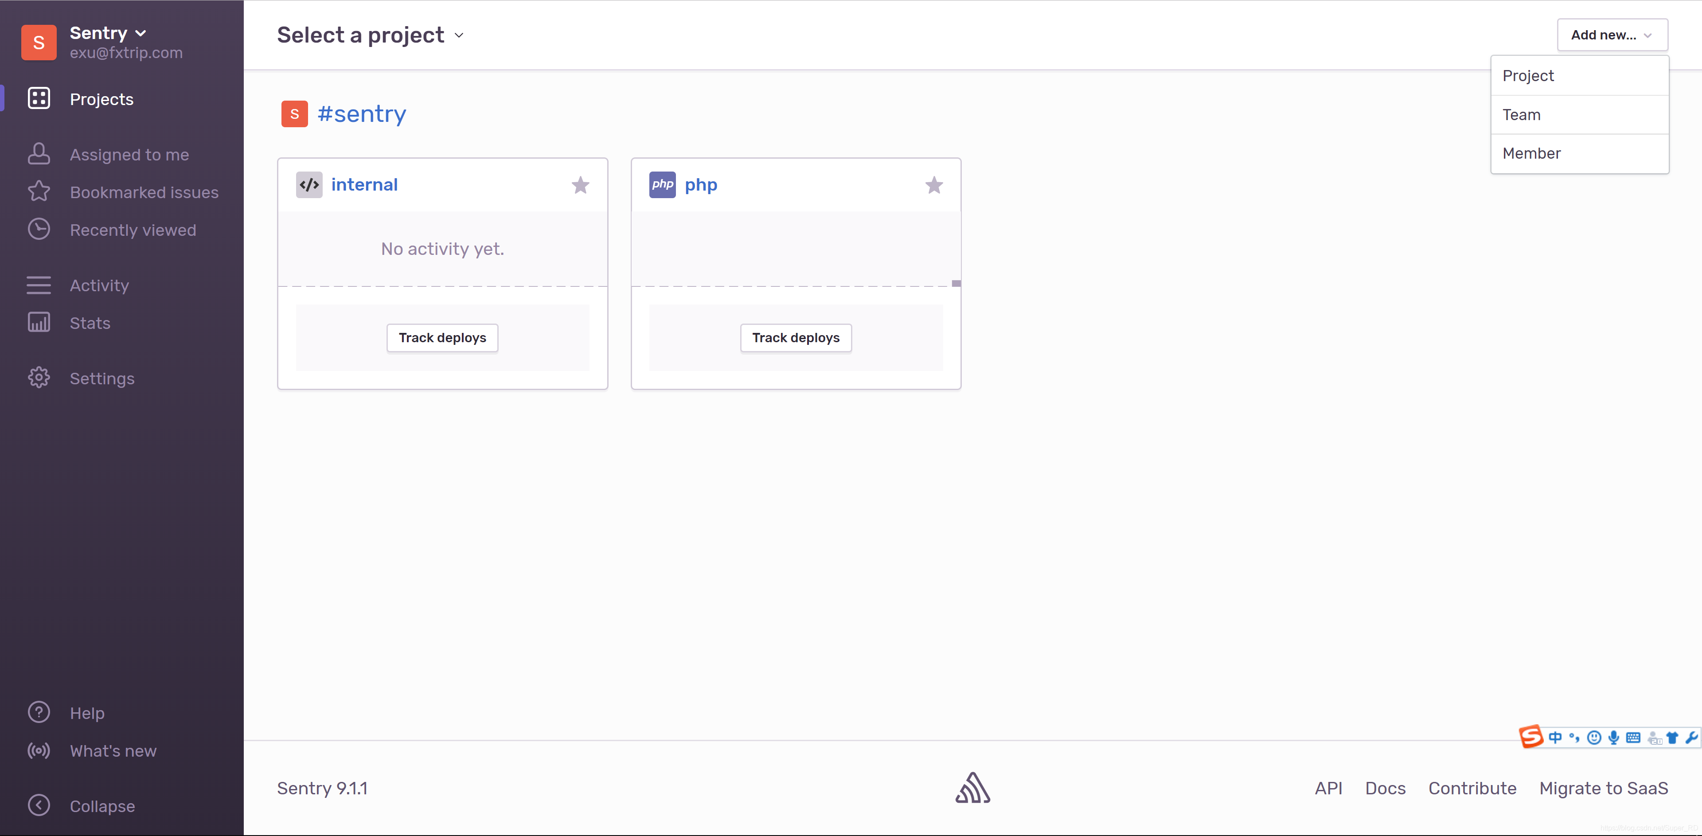Open the #sentry team link
1702x836 pixels.
(x=361, y=113)
